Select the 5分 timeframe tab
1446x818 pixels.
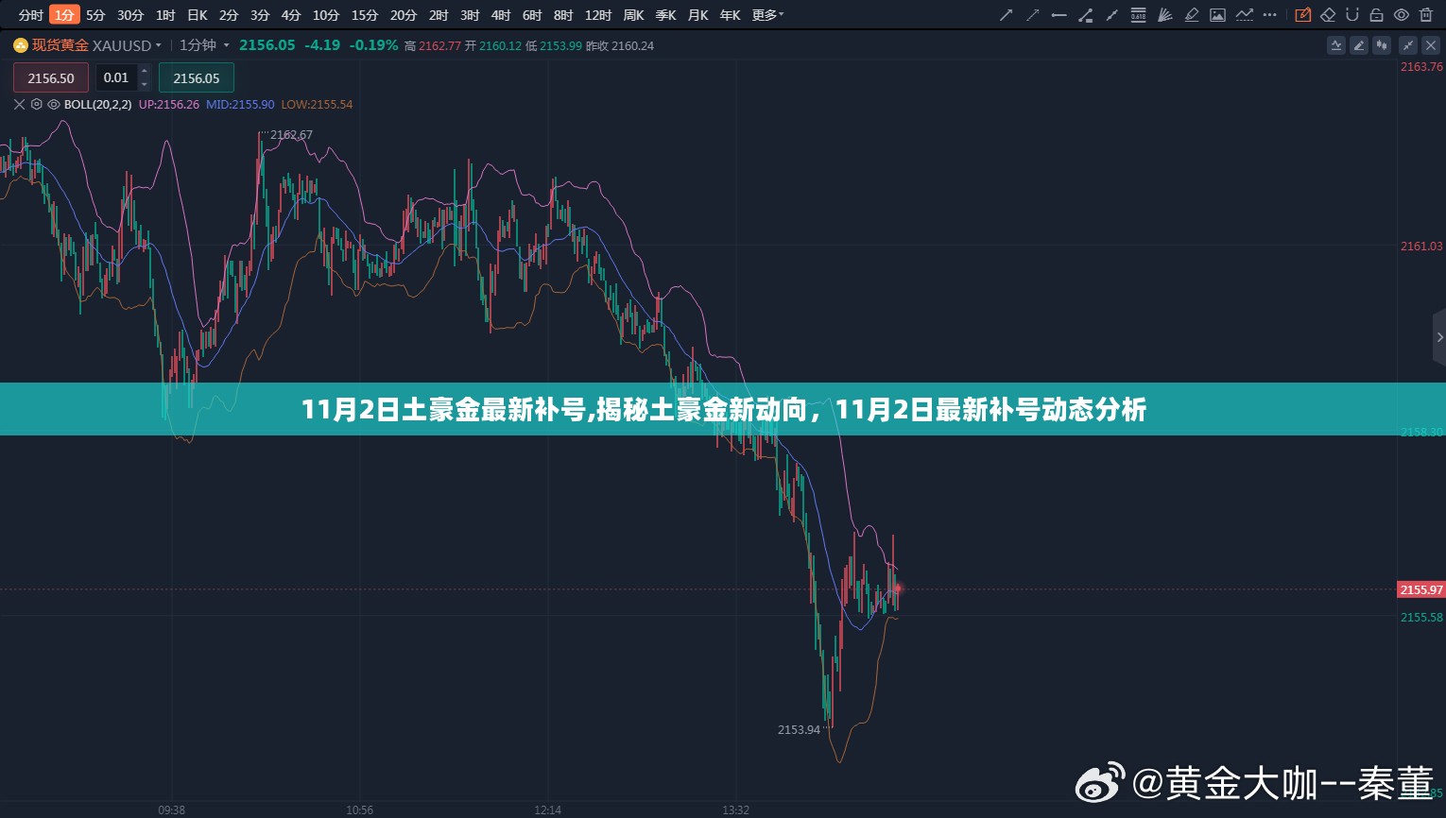click(x=95, y=15)
